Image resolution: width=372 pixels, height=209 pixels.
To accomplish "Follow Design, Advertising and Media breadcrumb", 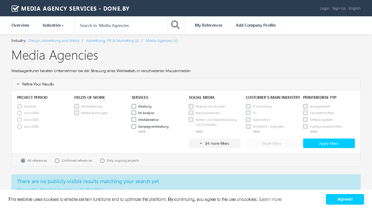I will [x=54, y=41].
